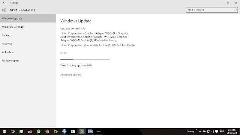Open Windows Defender settings
This screenshot has width=240, height=135.
[x=28, y=27]
